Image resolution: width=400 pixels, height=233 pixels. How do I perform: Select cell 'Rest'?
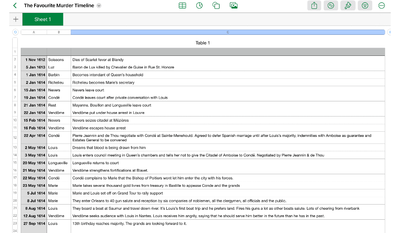pyautogui.click(x=59, y=105)
